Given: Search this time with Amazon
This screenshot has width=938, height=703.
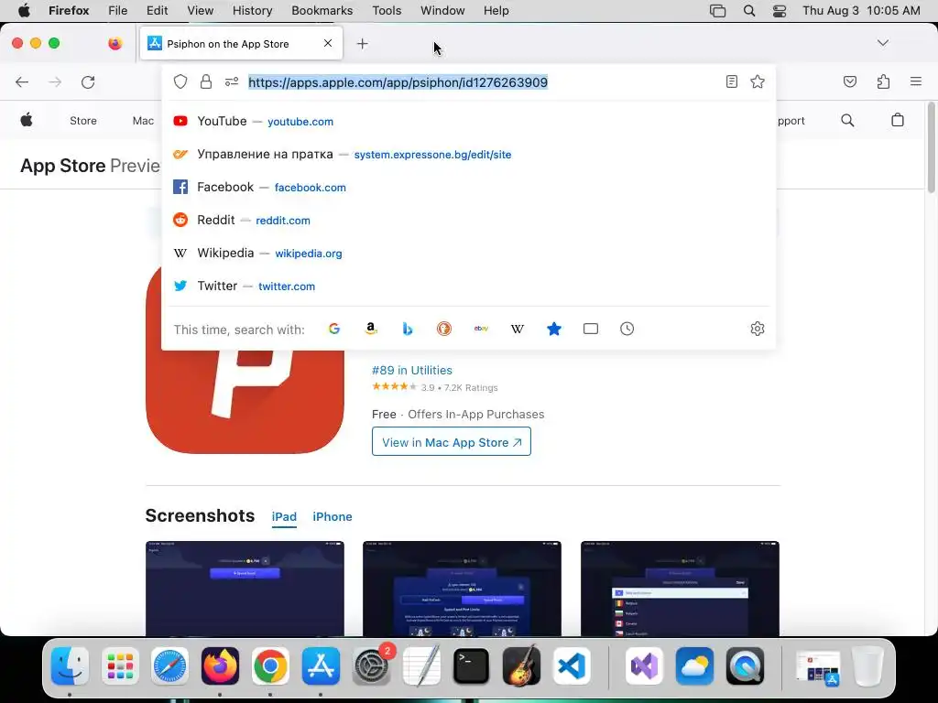Looking at the screenshot, I should point(371,329).
